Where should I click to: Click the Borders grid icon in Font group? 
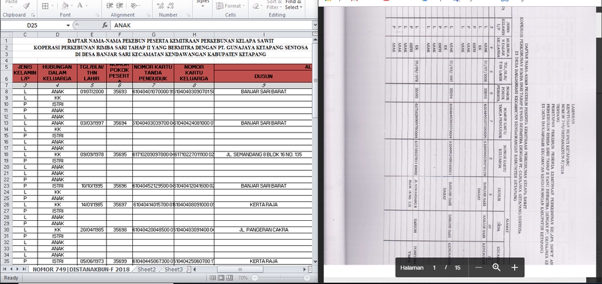(45, 6)
